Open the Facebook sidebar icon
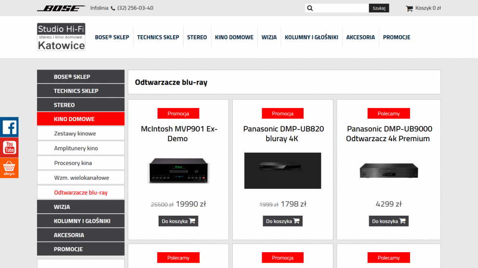478x268 pixels. [9, 127]
